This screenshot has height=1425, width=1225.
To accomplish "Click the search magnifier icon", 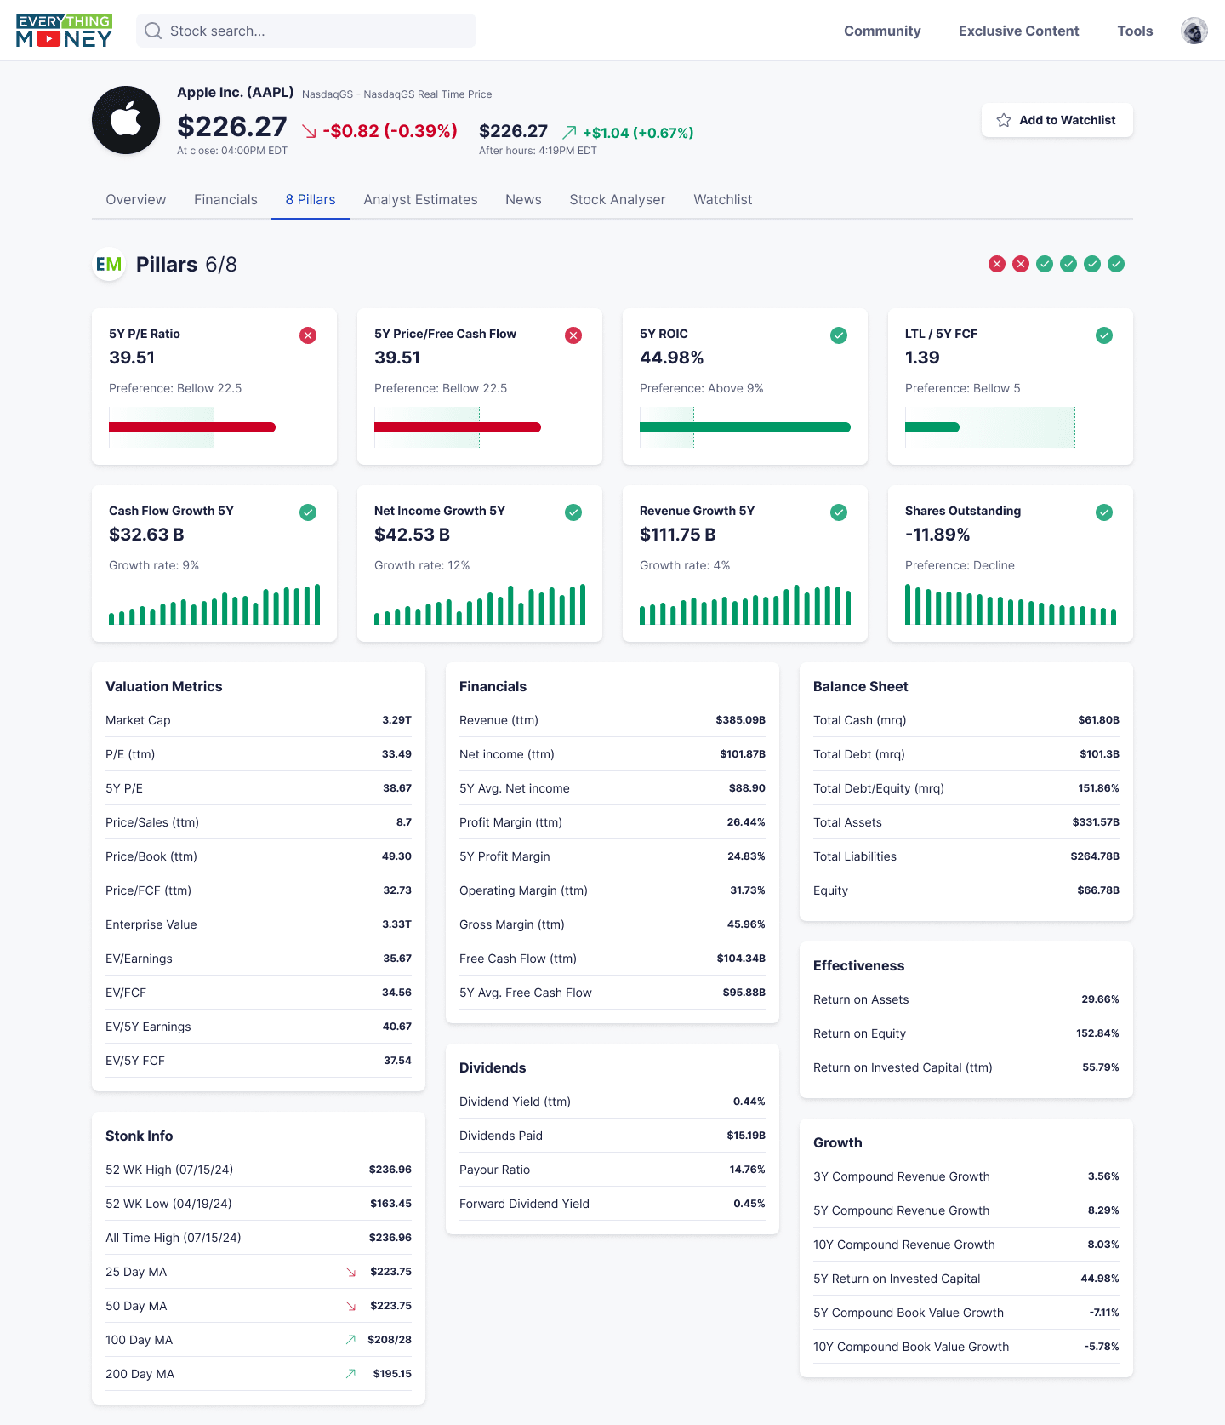I will 153,31.
